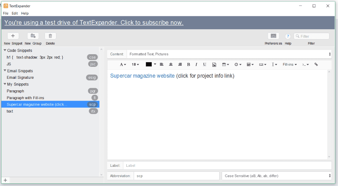Insert a picture using image icon
Viewport: 338px width, 186px height.
214,65
